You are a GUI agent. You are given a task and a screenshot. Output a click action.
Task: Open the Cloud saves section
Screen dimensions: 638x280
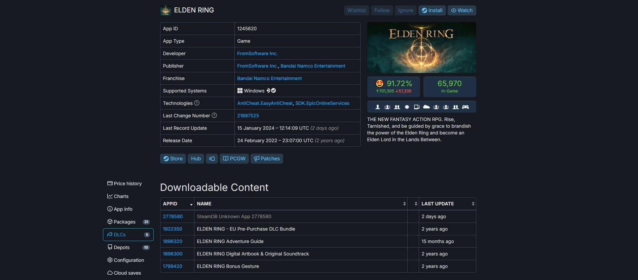128,273
